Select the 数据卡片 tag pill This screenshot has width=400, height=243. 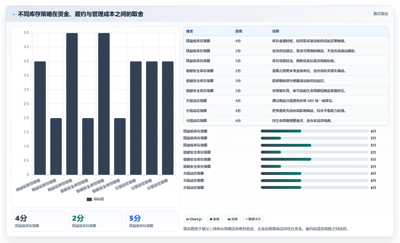(x=253, y=219)
